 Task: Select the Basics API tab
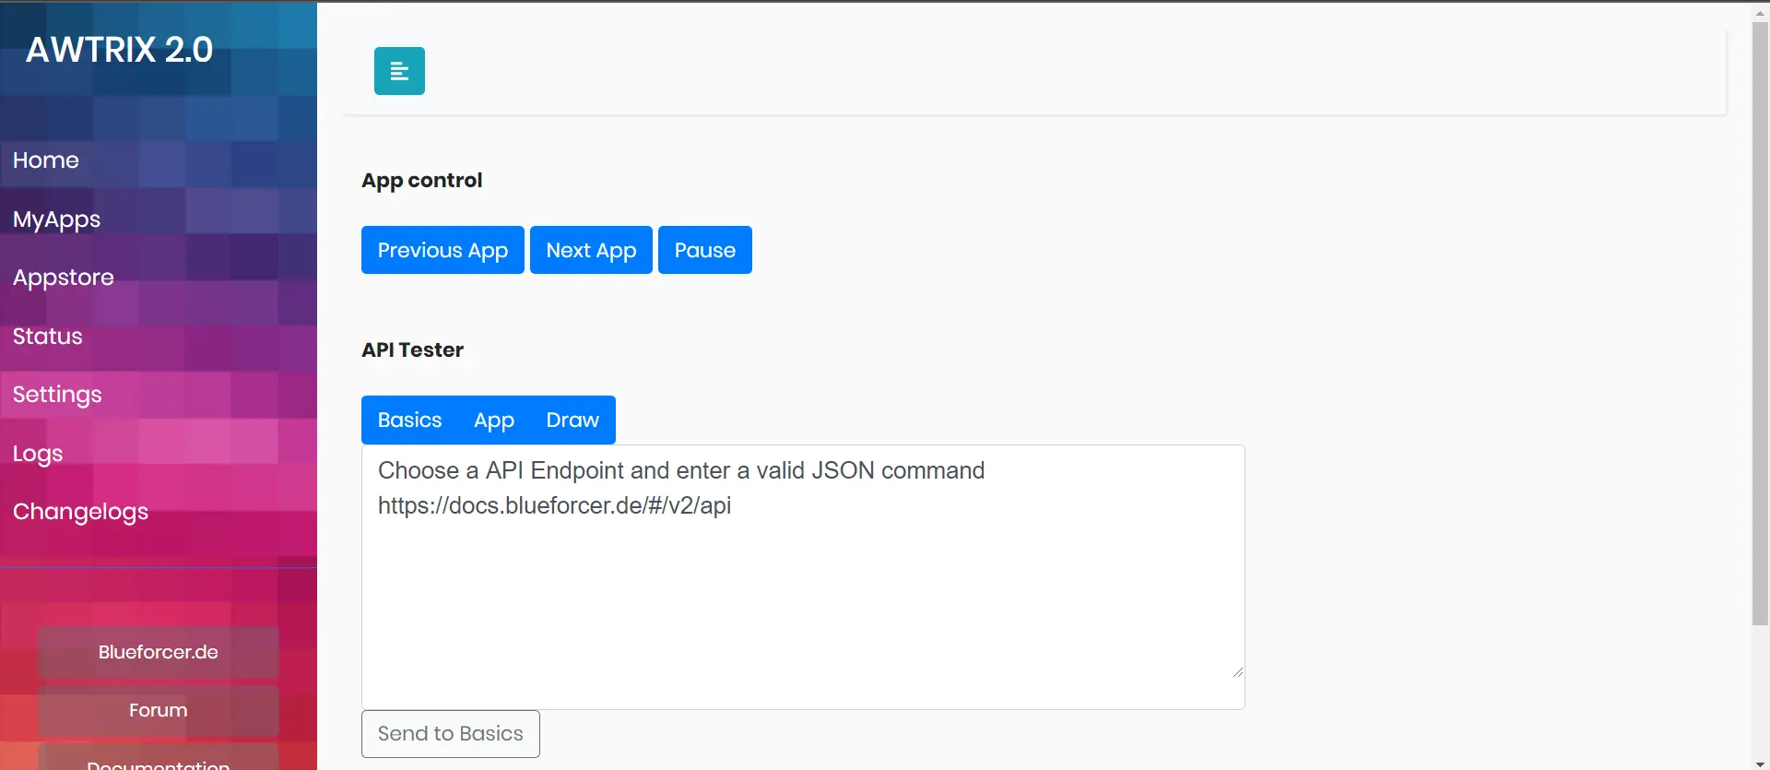click(x=409, y=421)
